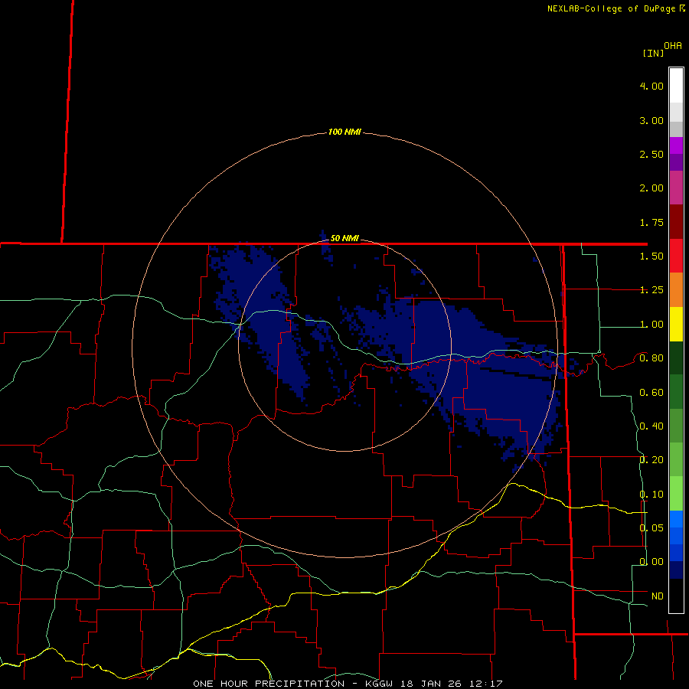Pick the dark red legend swatch

(676, 222)
